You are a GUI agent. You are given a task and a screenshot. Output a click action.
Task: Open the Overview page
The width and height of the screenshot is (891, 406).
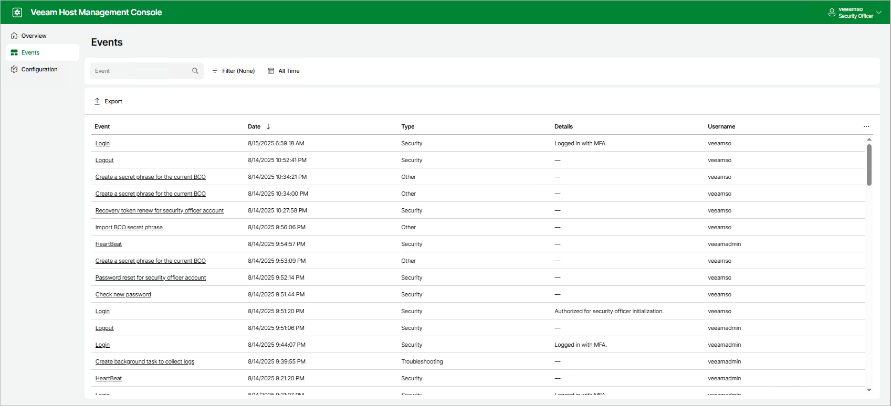(x=43, y=36)
